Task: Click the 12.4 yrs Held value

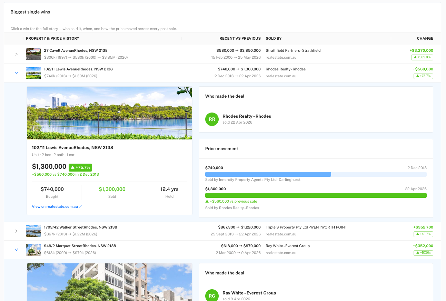Action: (x=169, y=189)
